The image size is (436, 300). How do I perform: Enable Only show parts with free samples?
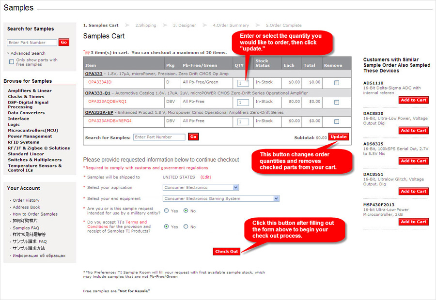pos(12,62)
